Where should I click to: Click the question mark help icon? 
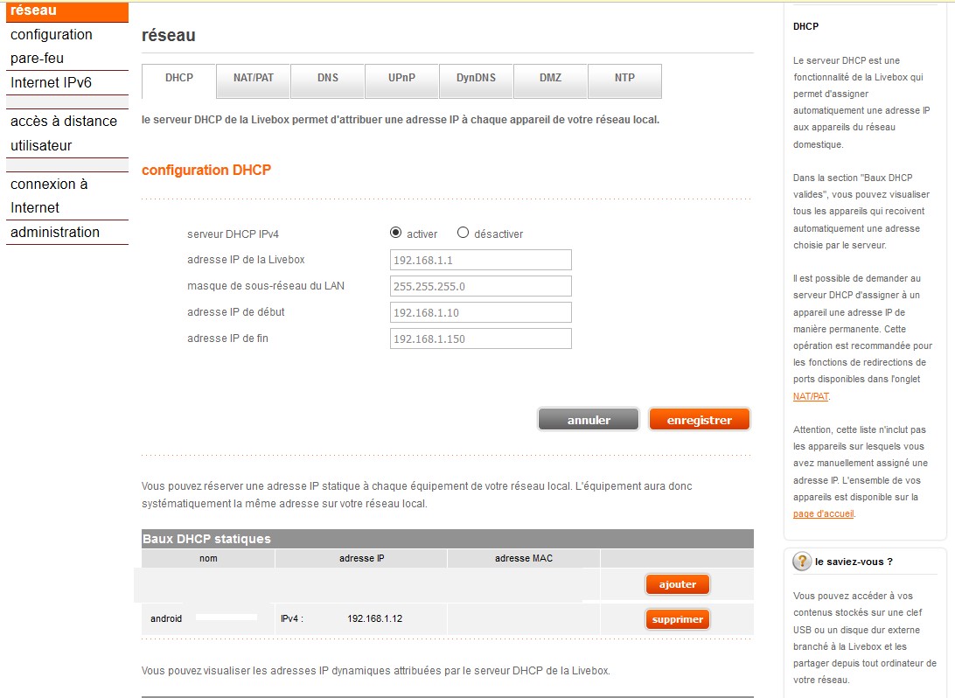pyautogui.click(x=802, y=562)
